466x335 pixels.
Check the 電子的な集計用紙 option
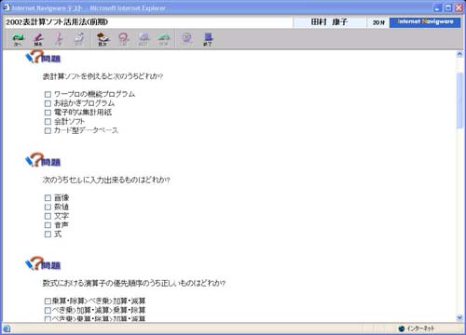[48, 113]
